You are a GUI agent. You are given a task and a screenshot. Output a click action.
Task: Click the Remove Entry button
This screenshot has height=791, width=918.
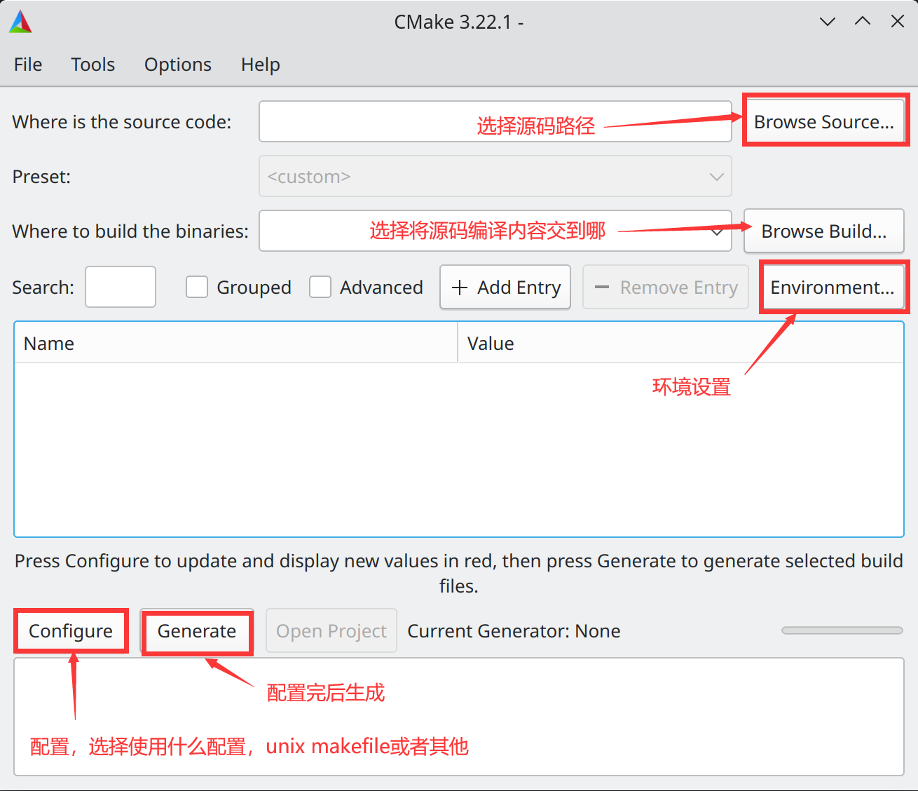666,287
